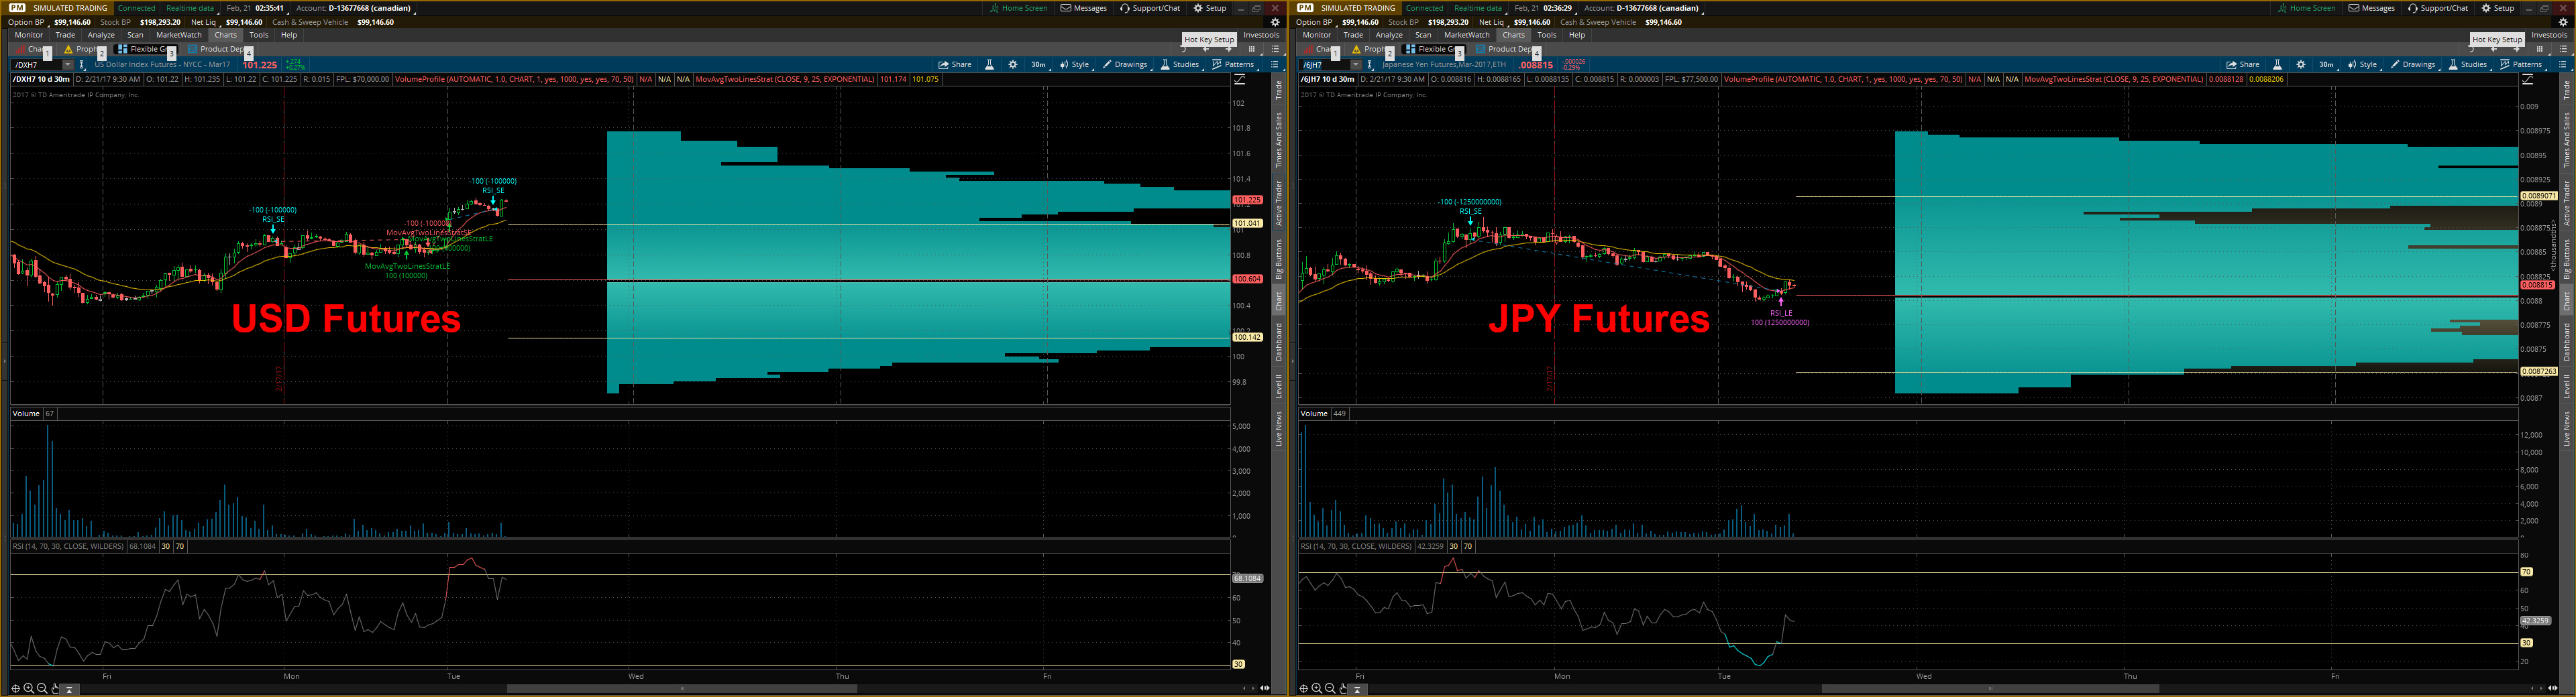Select the pan hand tool in USD Futures footer
Image resolution: width=2576 pixels, height=697 pixels.
pyautogui.click(x=55, y=688)
